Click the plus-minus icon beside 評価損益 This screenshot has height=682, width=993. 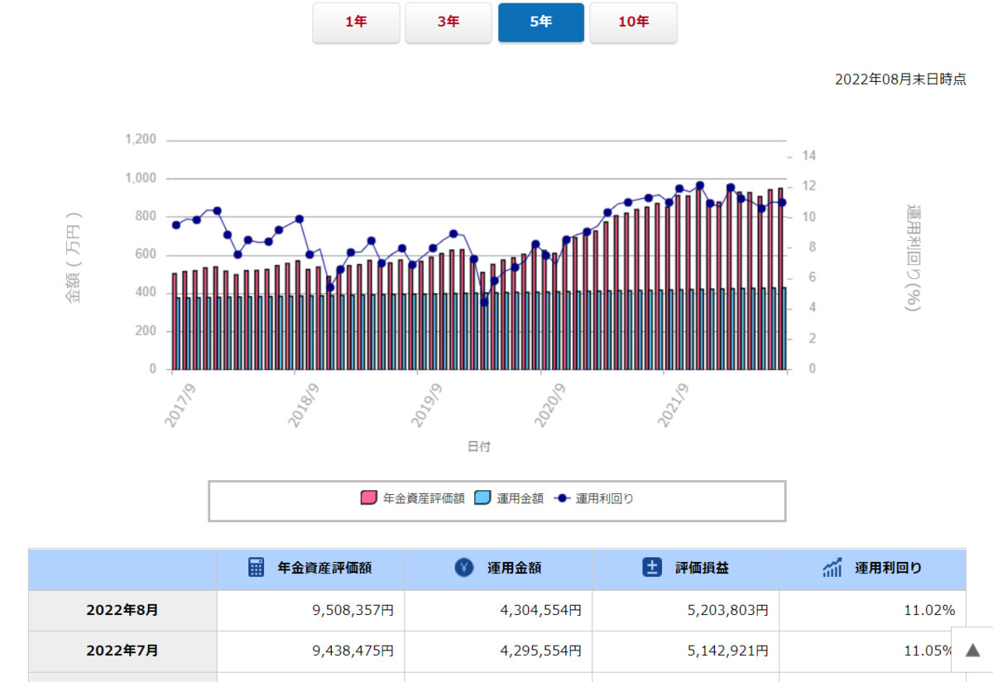click(x=652, y=568)
